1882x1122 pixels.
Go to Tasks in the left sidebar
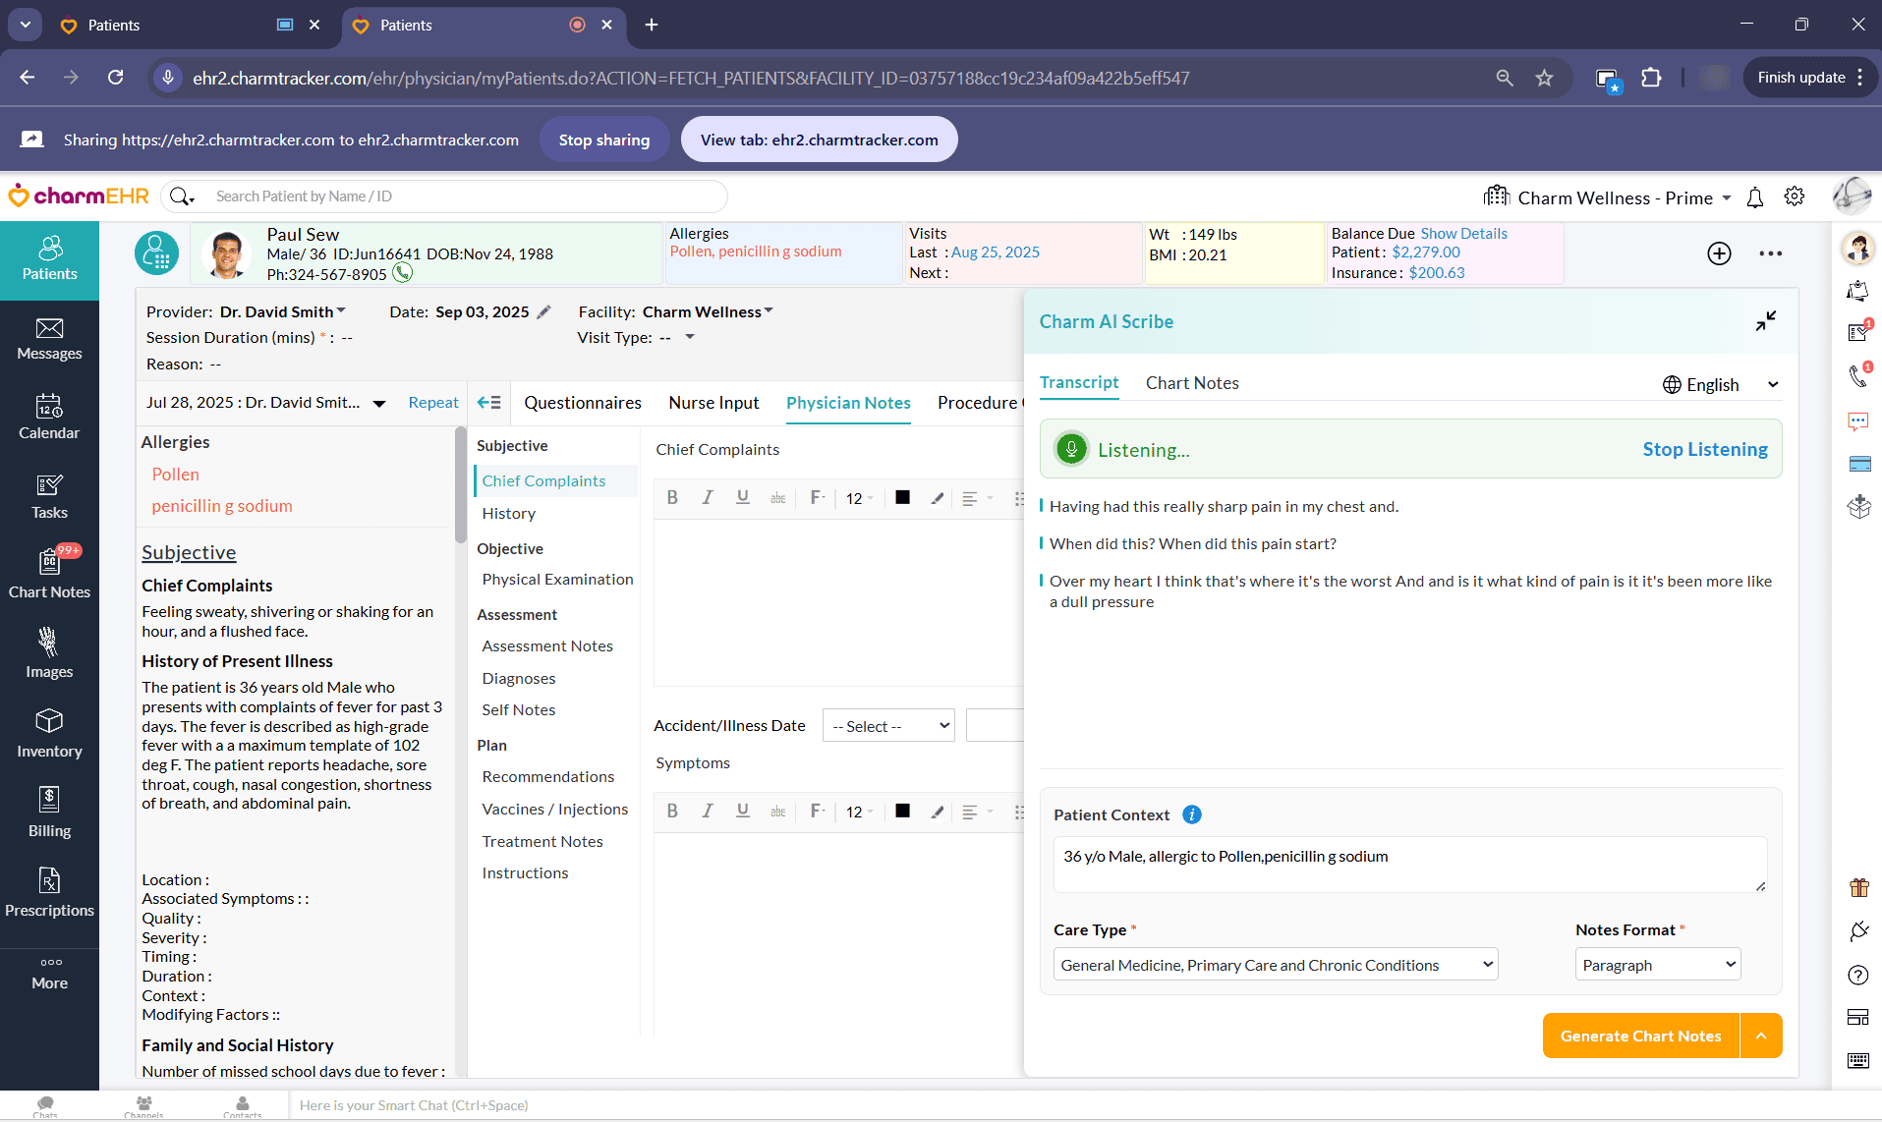click(x=49, y=498)
